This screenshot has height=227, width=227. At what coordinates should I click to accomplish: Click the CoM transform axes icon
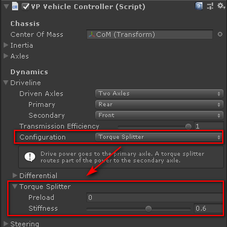92,34
